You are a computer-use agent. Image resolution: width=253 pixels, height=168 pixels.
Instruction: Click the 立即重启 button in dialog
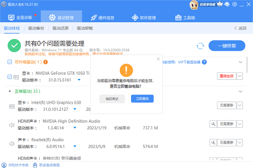click(142, 99)
